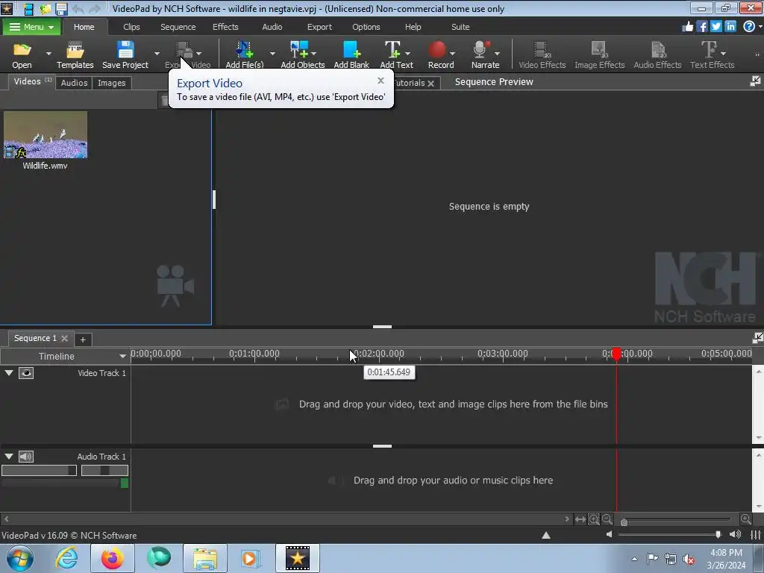The height and width of the screenshot is (573, 764).
Task: Click the Facebook share icon
Action: tap(701, 26)
